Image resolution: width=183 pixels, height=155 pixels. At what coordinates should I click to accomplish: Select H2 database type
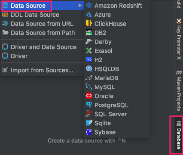[x=117, y=60]
